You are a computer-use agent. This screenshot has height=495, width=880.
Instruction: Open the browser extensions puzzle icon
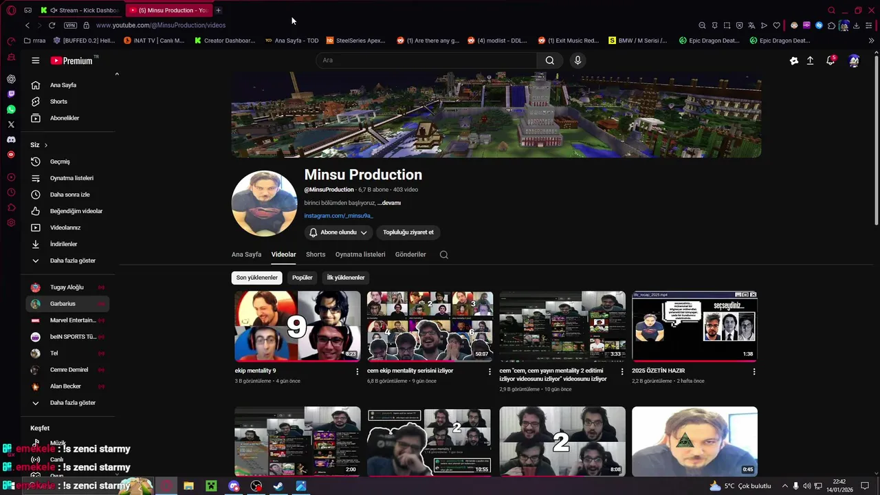(831, 25)
